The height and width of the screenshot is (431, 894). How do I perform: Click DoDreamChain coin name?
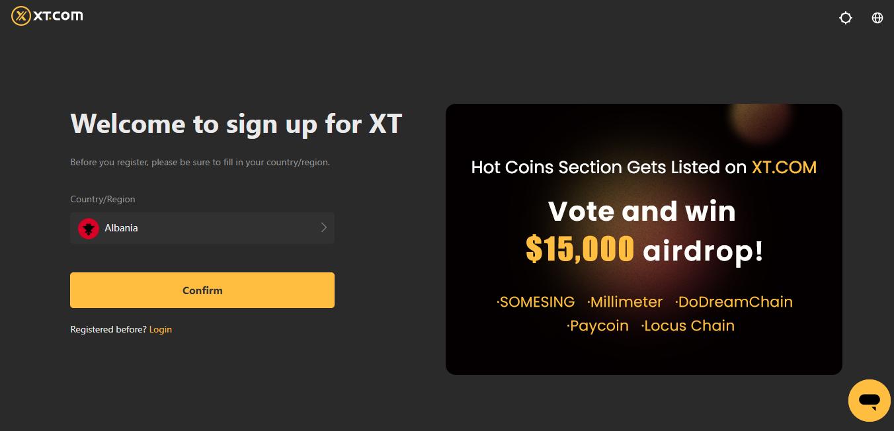click(734, 301)
